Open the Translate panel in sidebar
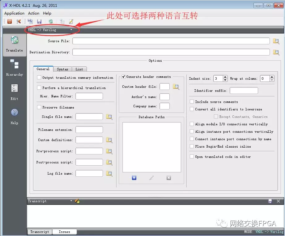Screen dimensions: 285x236 15,45
